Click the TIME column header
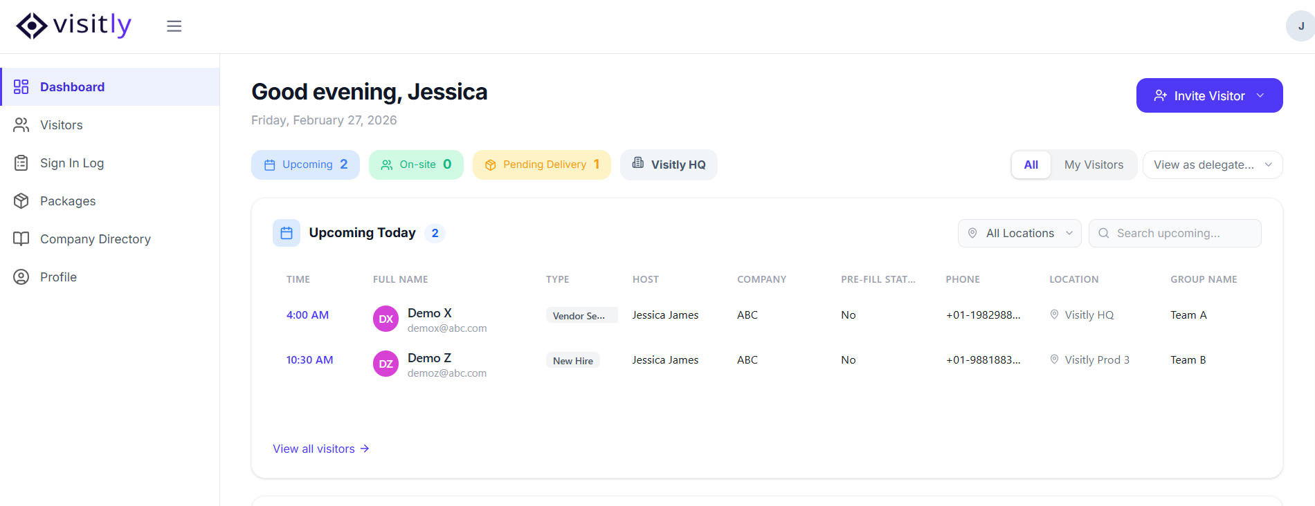 coord(298,279)
